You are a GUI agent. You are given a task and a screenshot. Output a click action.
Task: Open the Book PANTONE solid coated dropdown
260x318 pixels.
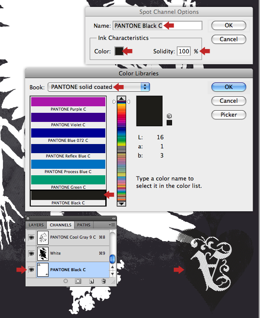tap(99, 87)
